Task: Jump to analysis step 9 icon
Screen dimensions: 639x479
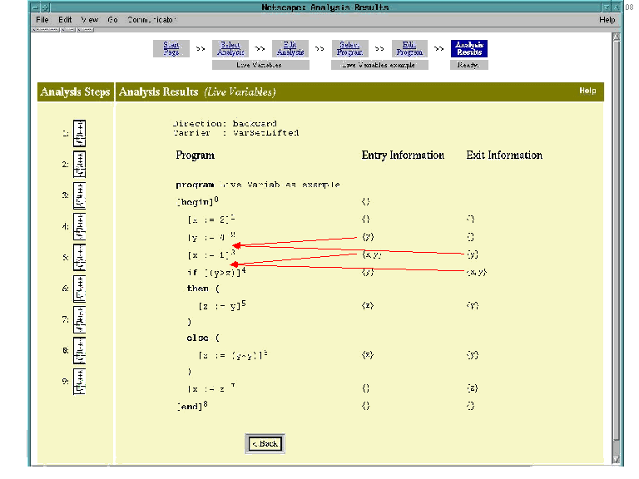Action: coord(80,382)
